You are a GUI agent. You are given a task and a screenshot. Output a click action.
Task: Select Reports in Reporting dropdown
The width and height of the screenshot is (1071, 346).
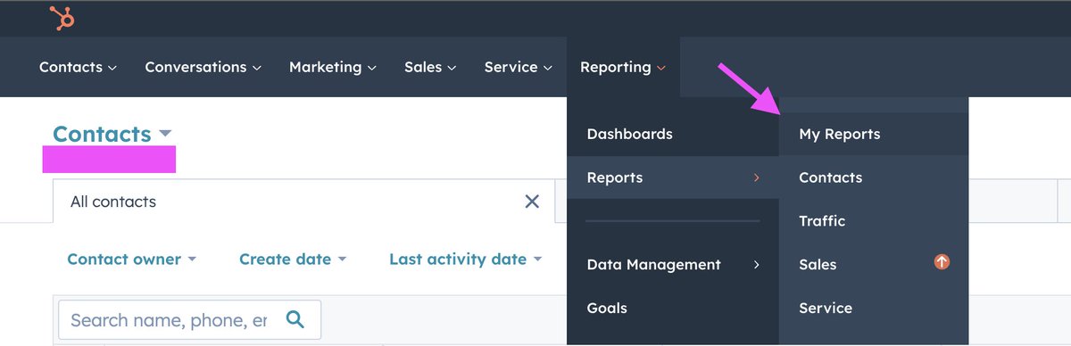[673, 177]
